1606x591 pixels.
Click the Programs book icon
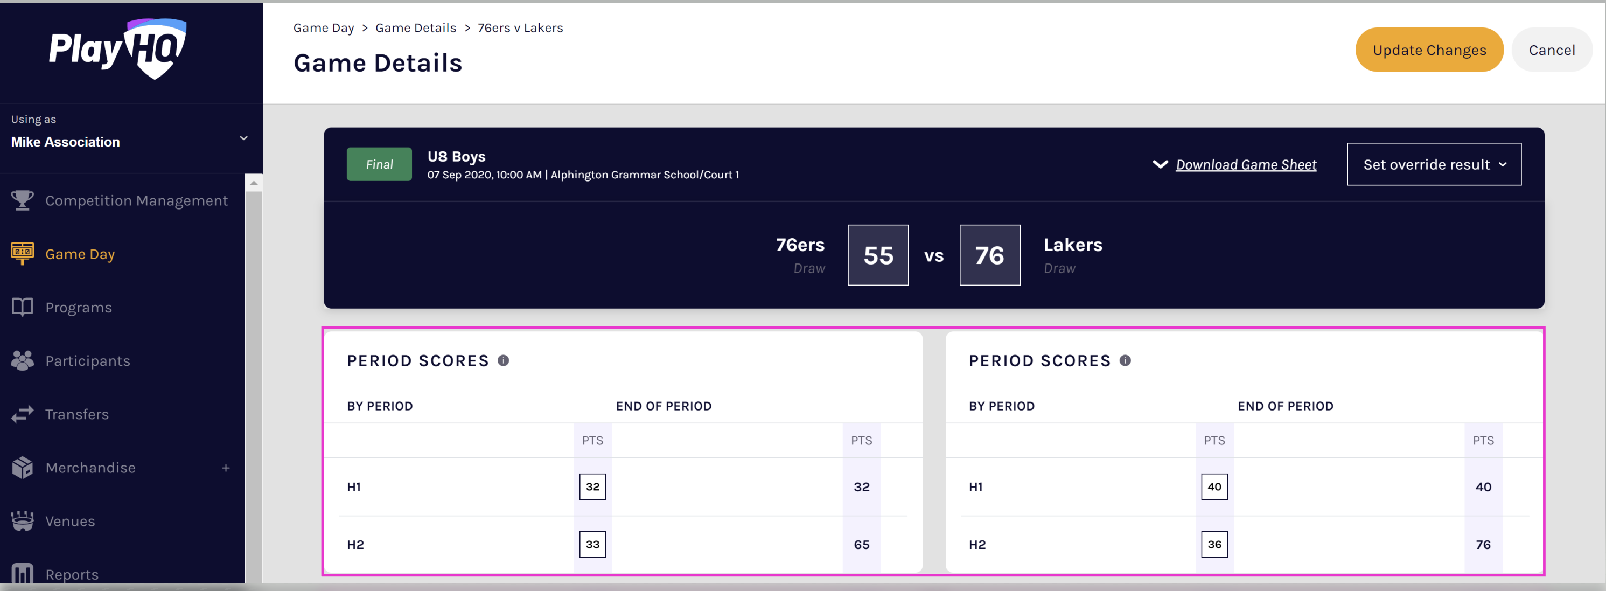point(23,307)
